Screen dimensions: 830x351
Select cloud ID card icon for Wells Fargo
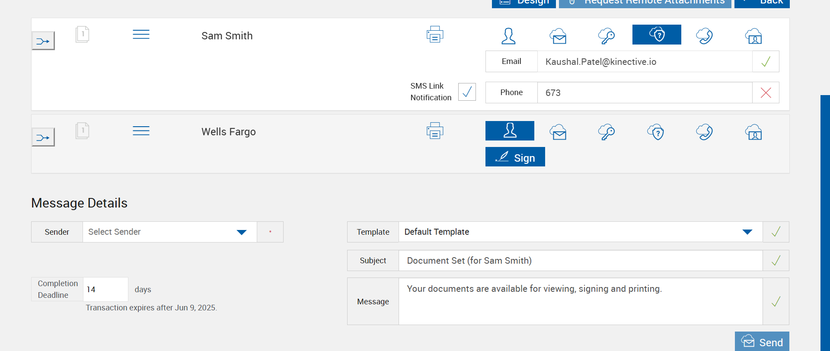pos(753,132)
